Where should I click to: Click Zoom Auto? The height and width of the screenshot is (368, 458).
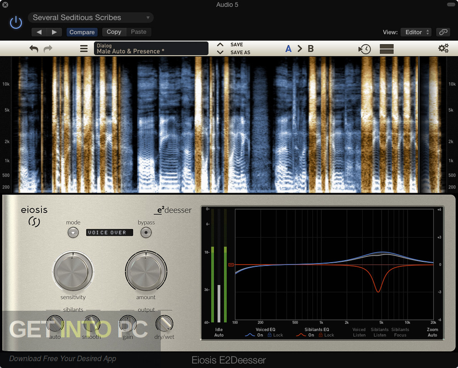point(432,332)
